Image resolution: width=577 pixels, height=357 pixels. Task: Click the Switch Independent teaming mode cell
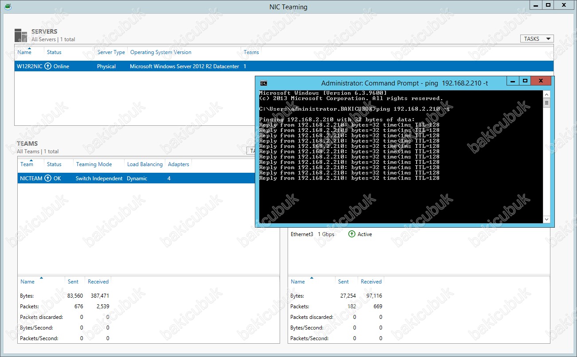pyautogui.click(x=99, y=178)
